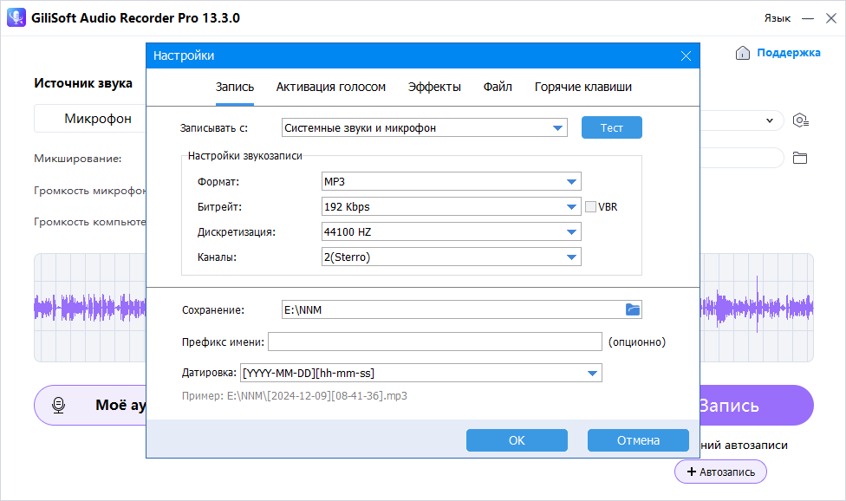Expand the Записывать с dropdown
The width and height of the screenshot is (846, 501).
558,128
